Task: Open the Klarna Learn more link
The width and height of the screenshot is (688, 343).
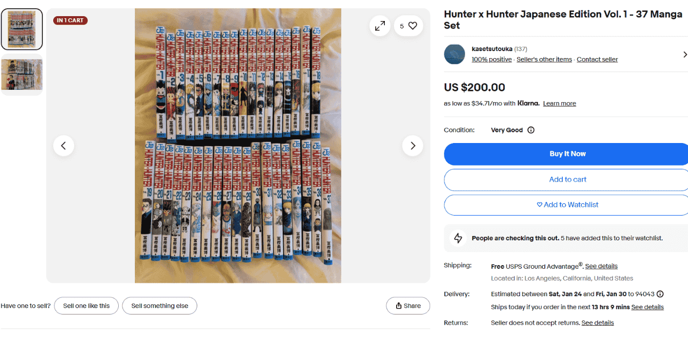Action: (559, 103)
